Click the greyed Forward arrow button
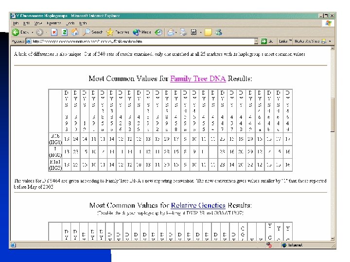Viewport: 350px width, 262px height. pyautogui.click(x=39, y=33)
